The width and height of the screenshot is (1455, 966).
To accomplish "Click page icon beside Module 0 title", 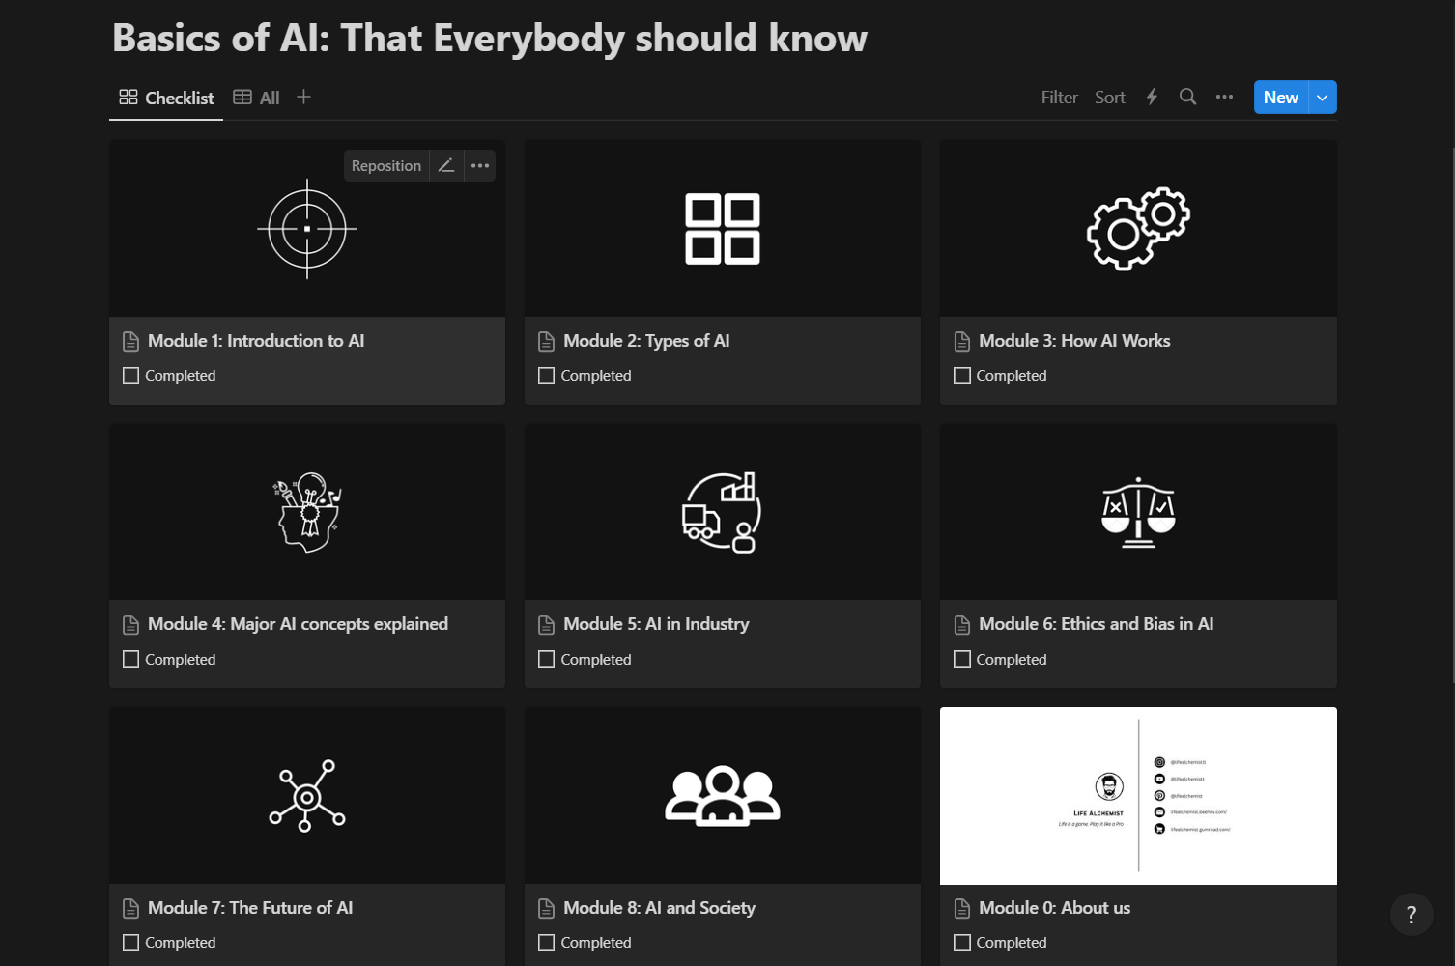I will pyautogui.click(x=961, y=908).
